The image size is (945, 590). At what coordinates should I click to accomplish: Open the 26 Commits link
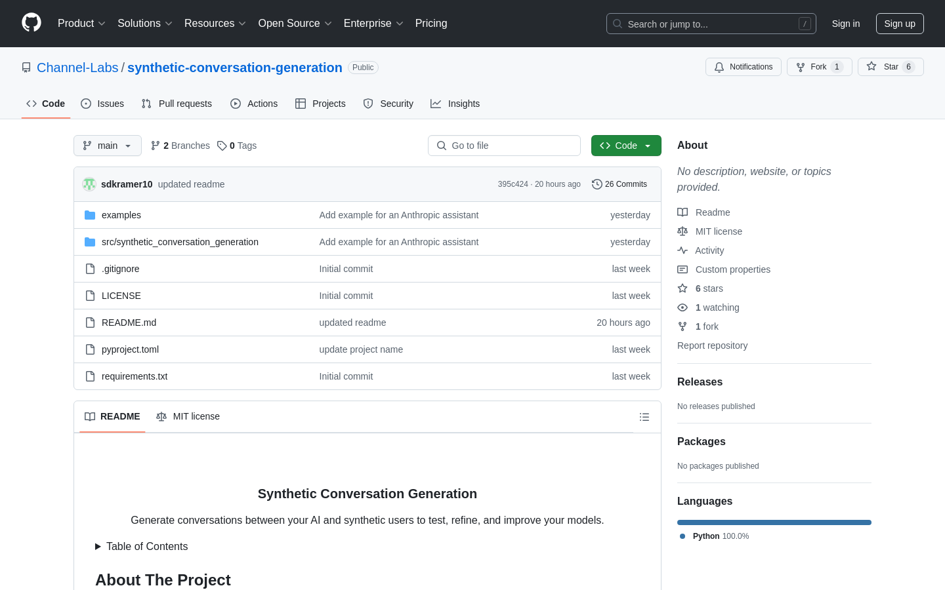[x=619, y=184]
